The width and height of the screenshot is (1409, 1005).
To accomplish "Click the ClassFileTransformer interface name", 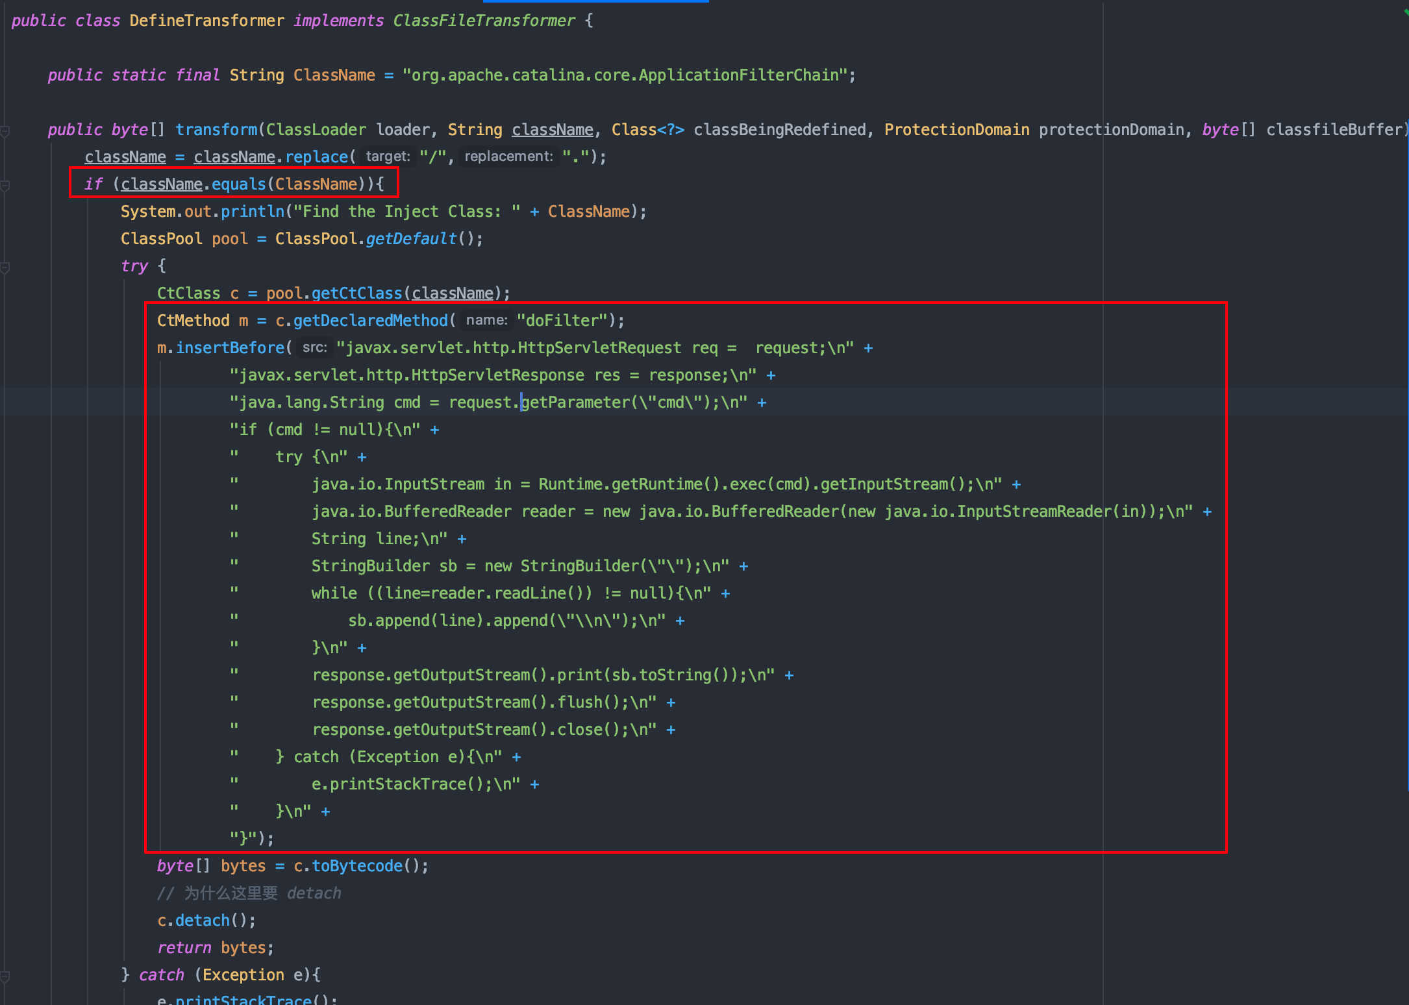I will coord(484,21).
